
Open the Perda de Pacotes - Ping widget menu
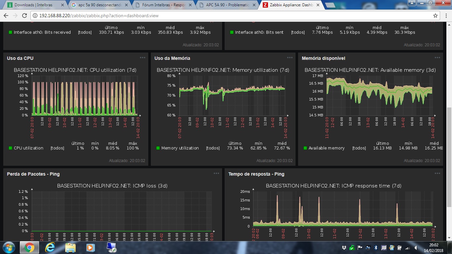click(x=216, y=173)
